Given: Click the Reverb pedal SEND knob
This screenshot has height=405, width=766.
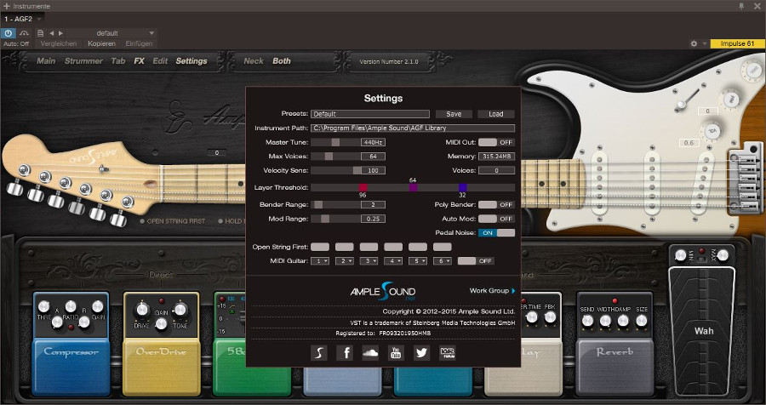Looking at the screenshot, I should (x=587, y=321).
